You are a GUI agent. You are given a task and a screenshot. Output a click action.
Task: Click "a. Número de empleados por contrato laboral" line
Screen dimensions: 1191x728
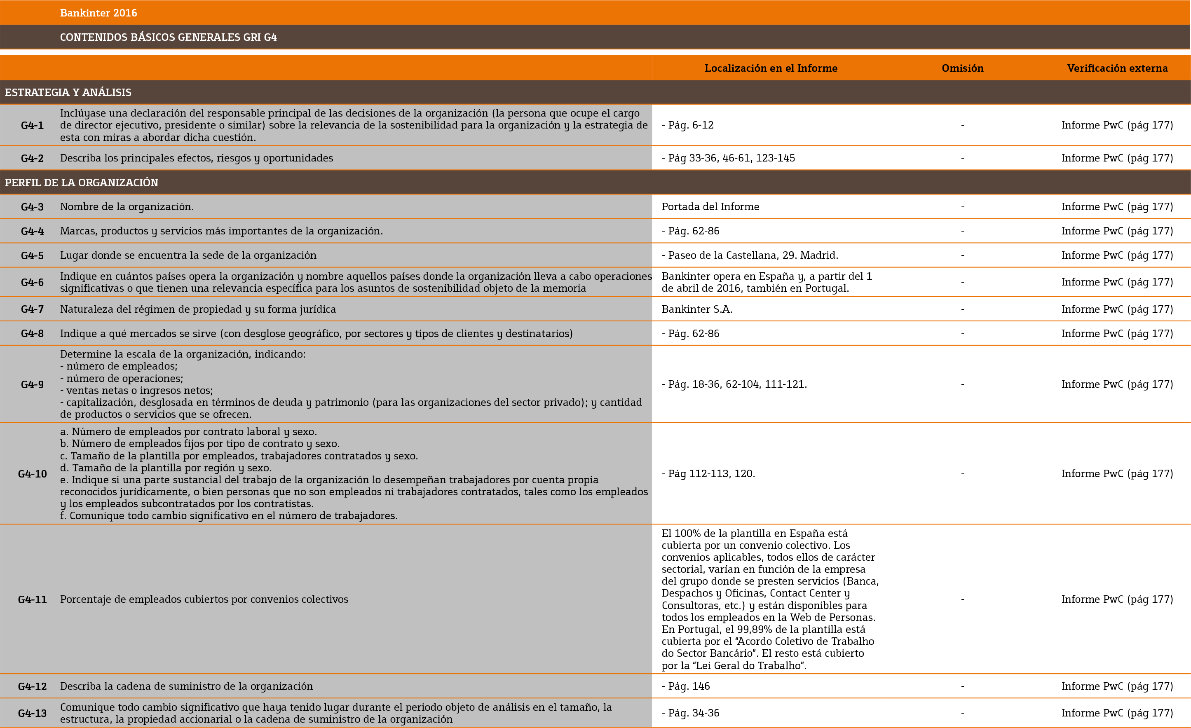[x=188, y=431]
